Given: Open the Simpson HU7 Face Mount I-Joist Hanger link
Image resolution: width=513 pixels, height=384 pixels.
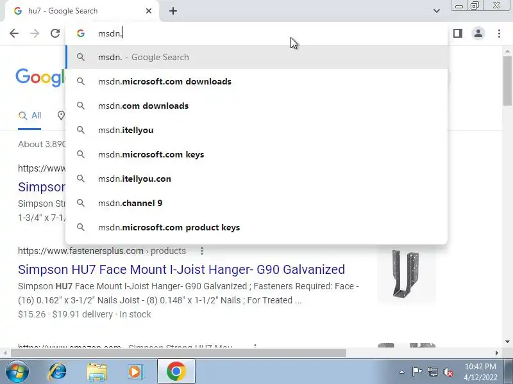Looking at the screenshot, I should point(181,269).
